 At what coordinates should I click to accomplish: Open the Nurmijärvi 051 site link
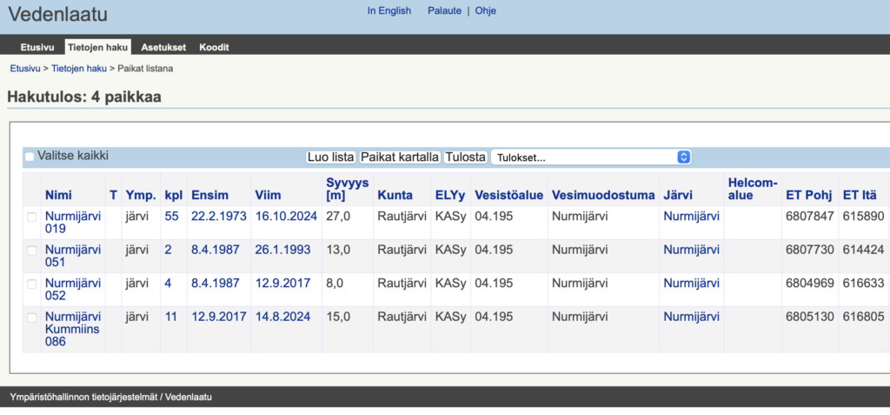pyautogui.click(x=73, y=257)
